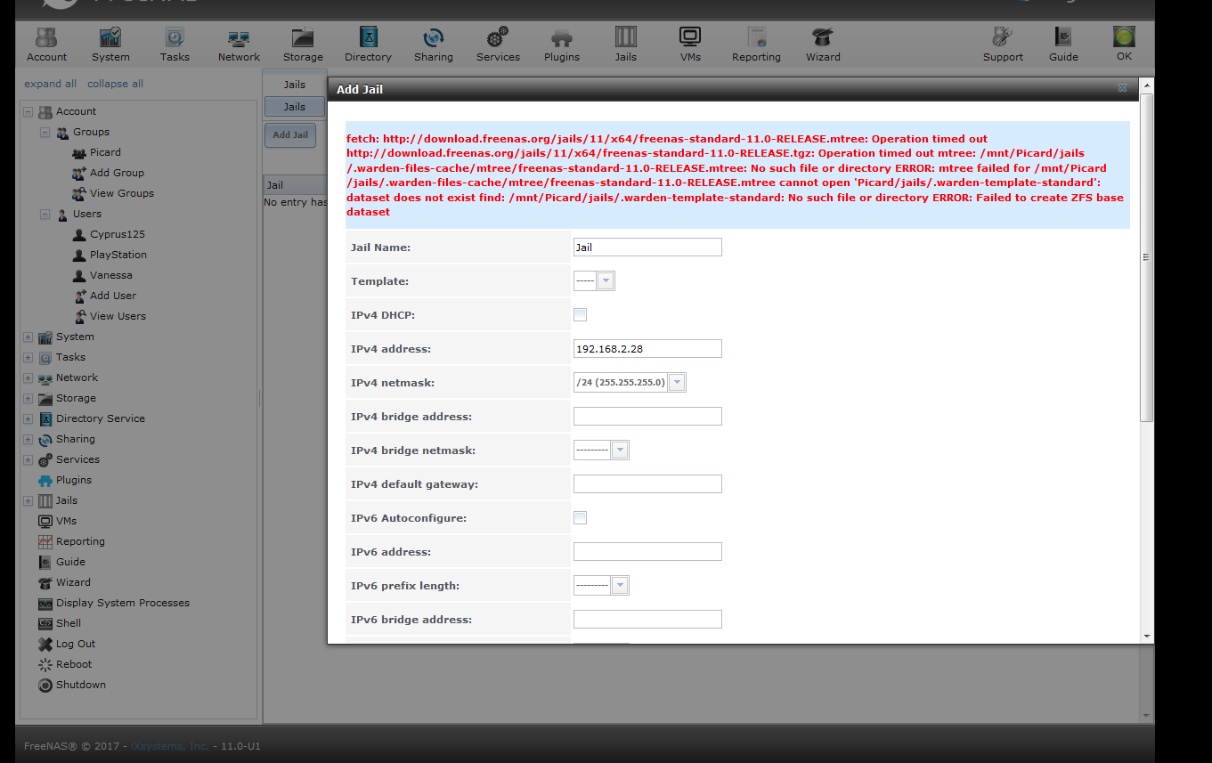Open the Plugins toolbar icon
Screen dimensions: 1212x763
click(x=562, y=45)
